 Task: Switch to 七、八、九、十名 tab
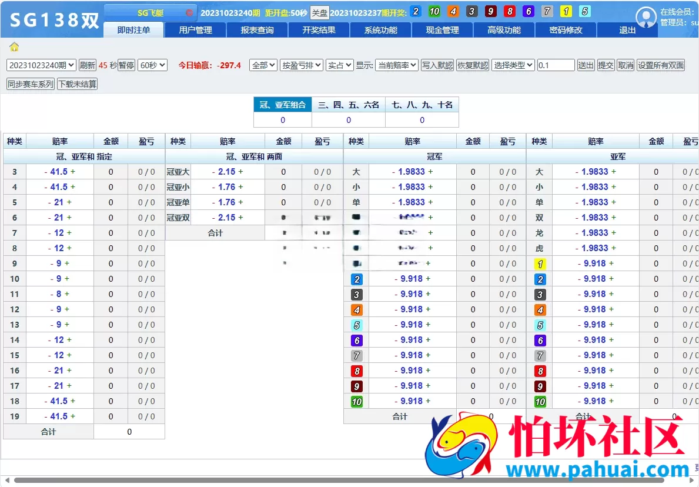tap(422, 105)
